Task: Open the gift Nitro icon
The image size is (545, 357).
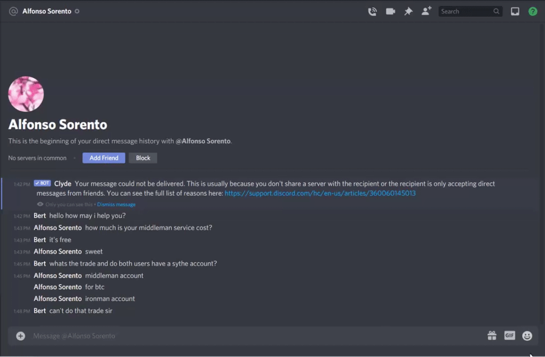Action: pyautogui.click(x=492, y=336)
